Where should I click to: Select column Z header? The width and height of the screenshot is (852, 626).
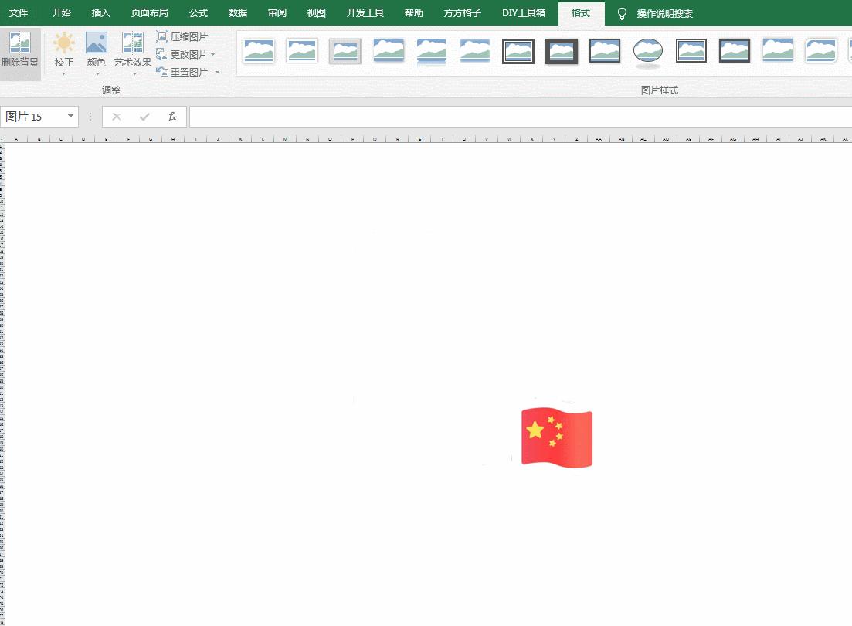[x=576, y=139]
